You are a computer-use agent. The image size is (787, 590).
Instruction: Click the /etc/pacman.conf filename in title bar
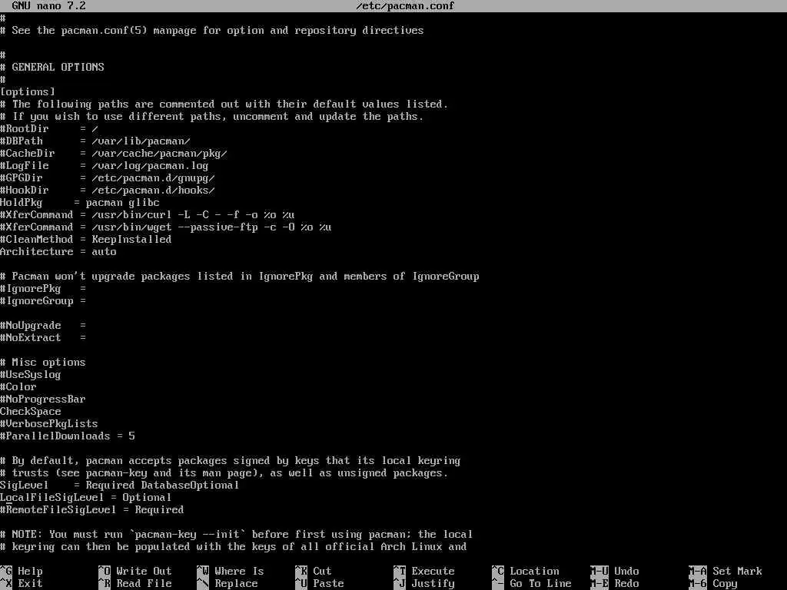[404, 6]
